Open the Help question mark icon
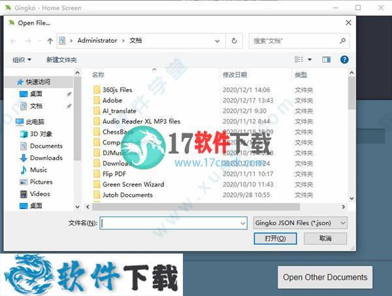392x296 pixels. (x=344, y=59)
